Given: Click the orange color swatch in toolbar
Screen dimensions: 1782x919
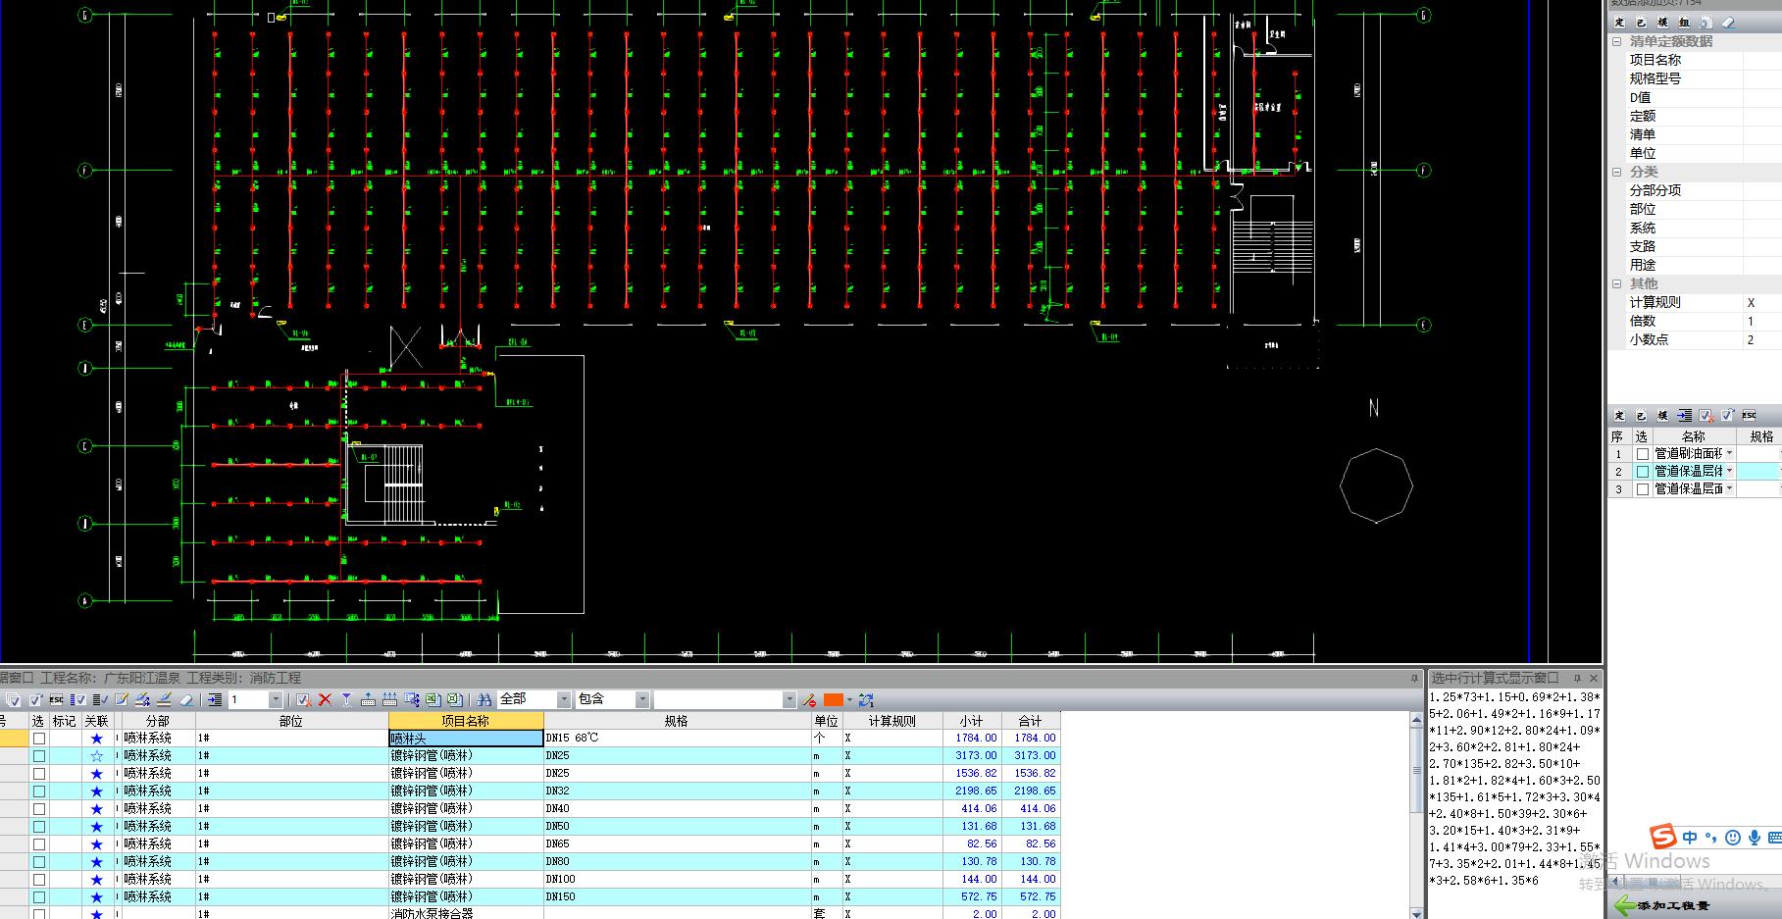Looking at the screenshot, I should [x=833, y=699].
